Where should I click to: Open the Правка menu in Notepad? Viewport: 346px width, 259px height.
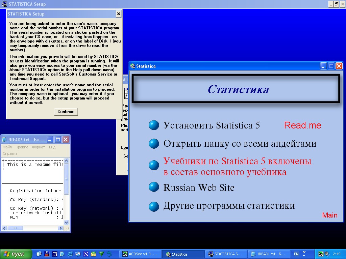pyautogui.click(x=22, y=147)
